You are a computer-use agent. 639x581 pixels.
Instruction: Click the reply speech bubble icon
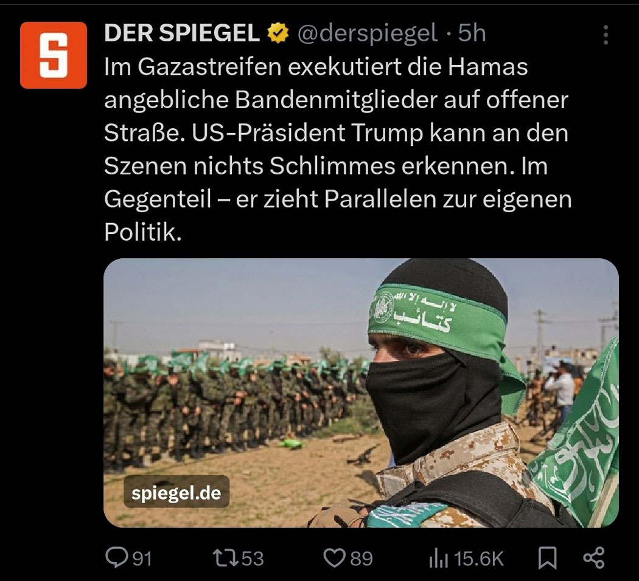(116, 557)
